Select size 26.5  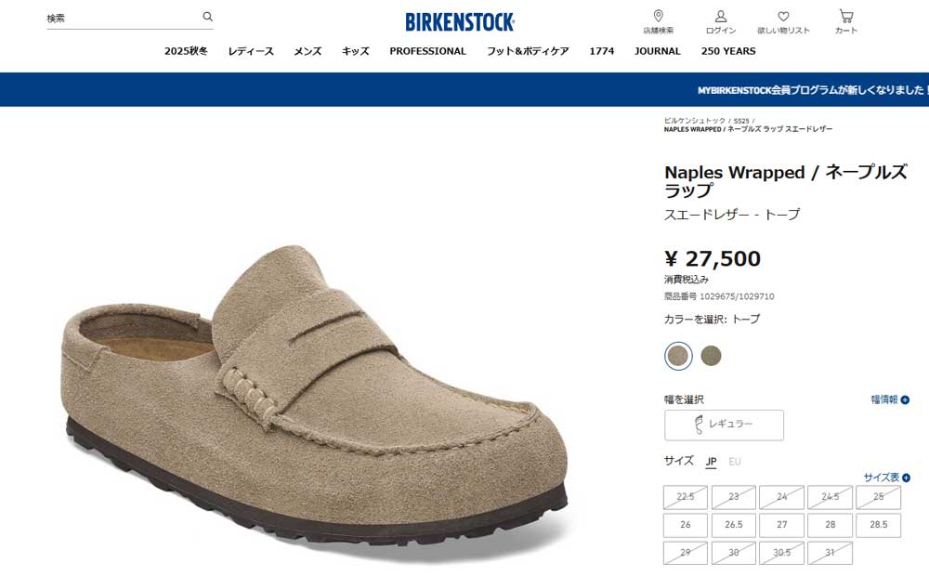point(734,525)
